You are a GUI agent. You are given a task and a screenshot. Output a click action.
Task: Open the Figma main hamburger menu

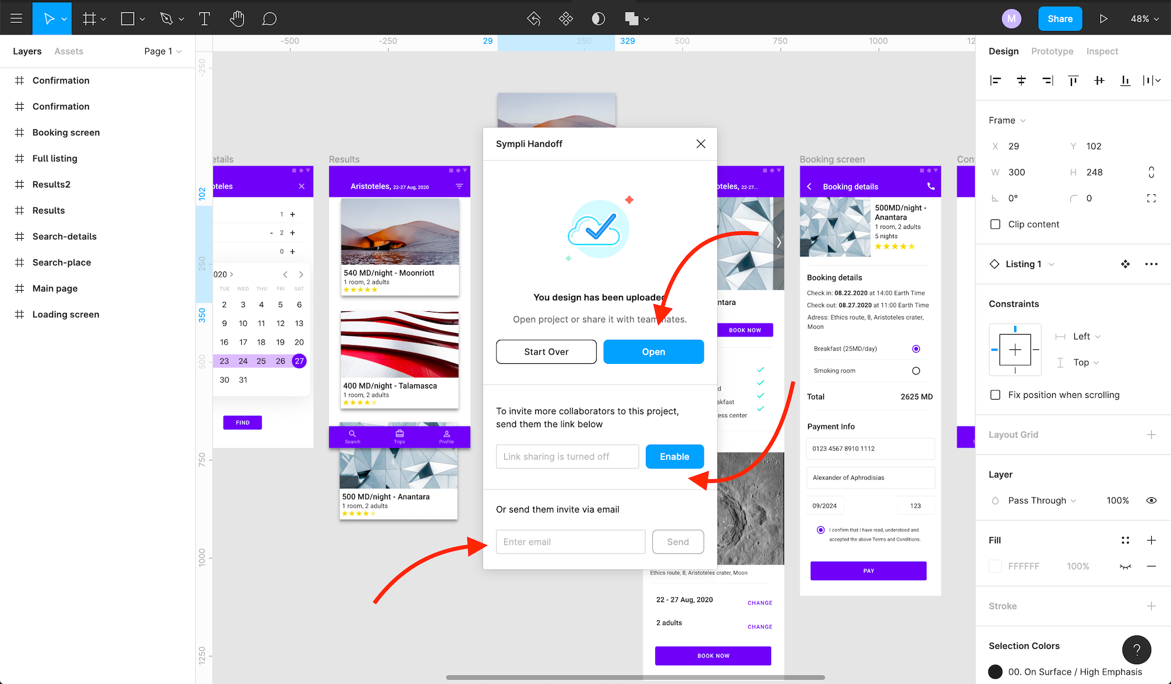click(x=16, y=19)
